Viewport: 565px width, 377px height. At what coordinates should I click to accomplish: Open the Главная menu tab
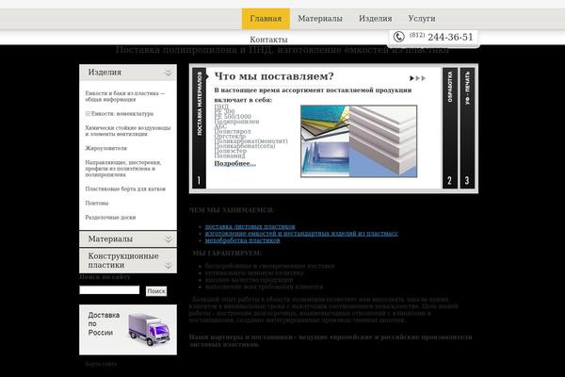tap(266, 19)
